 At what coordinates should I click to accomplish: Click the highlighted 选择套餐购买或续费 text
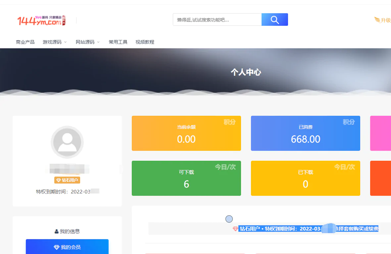pyautogui.click(x=357, y=229)
